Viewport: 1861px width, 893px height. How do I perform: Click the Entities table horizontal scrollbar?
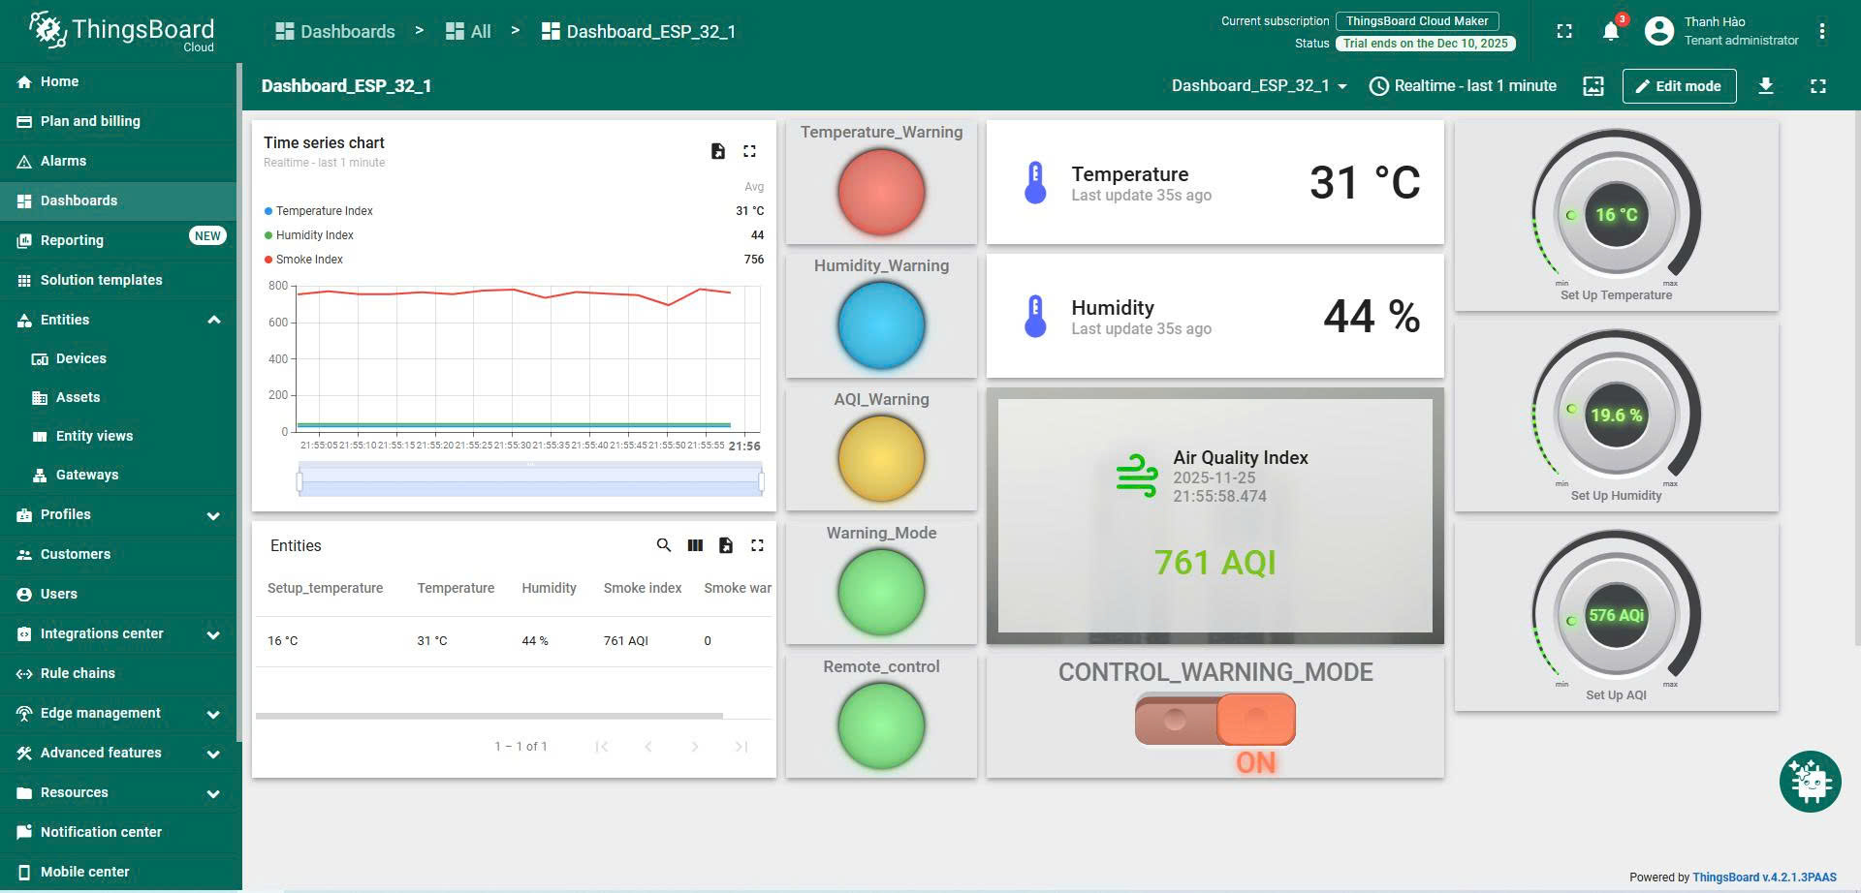coord(489,716)
